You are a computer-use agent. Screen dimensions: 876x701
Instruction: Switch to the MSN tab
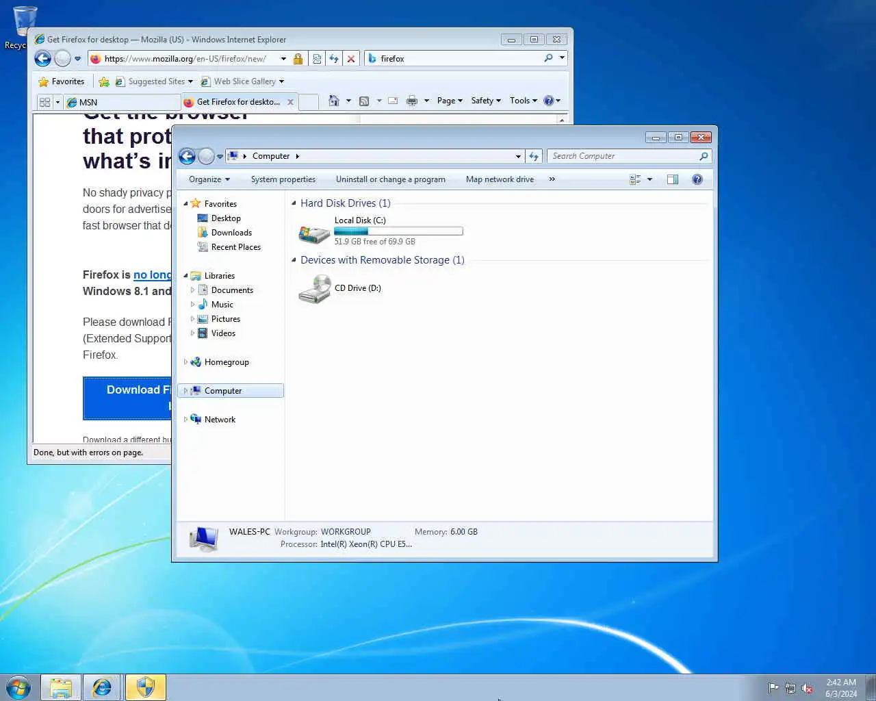point(122,102)
